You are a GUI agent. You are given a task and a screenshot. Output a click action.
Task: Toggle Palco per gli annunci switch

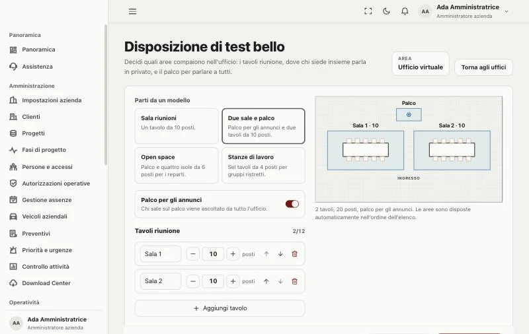[292, 204]
